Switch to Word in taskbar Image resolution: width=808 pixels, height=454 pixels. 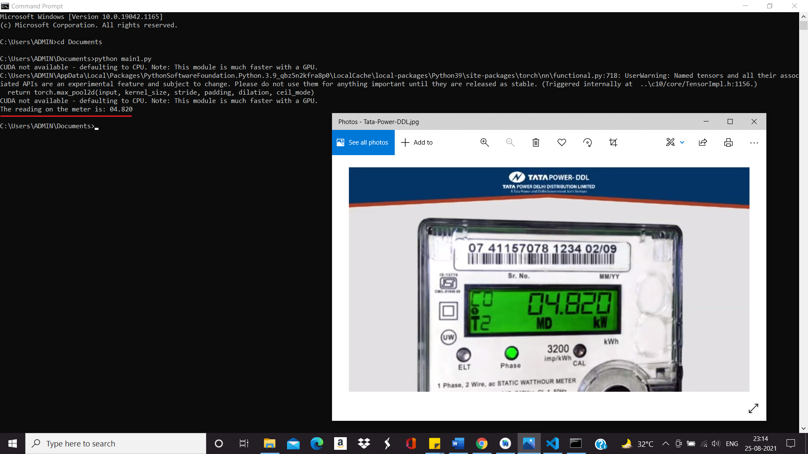(x=458, y=443)
